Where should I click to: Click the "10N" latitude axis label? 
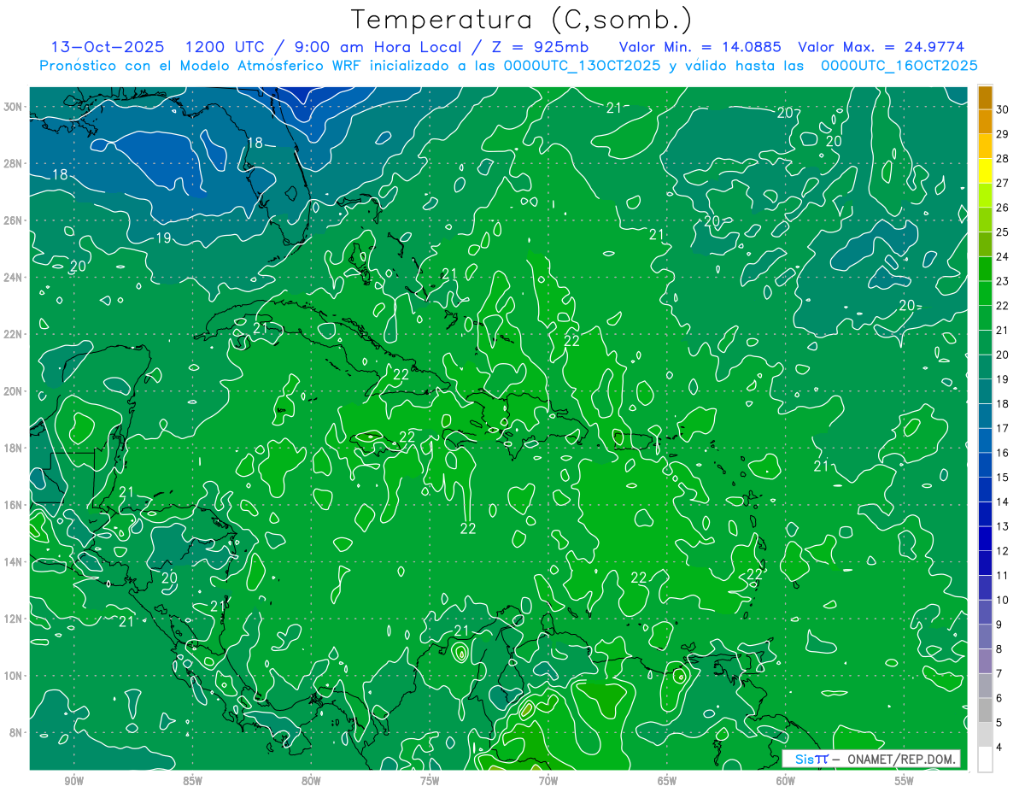13,675
